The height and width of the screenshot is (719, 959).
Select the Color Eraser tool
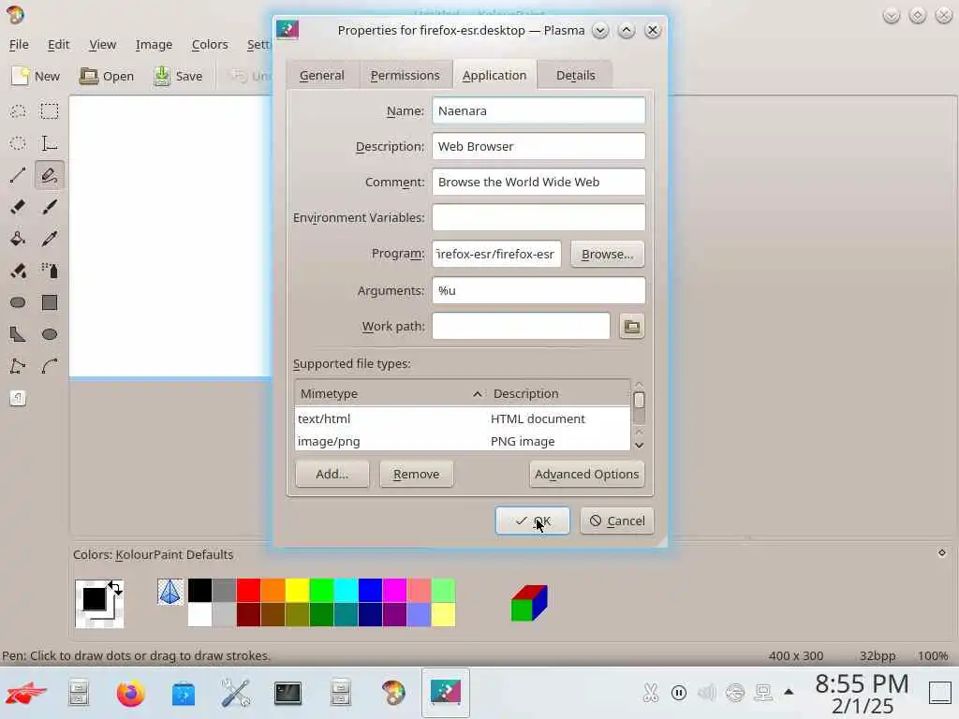(18, 271)
